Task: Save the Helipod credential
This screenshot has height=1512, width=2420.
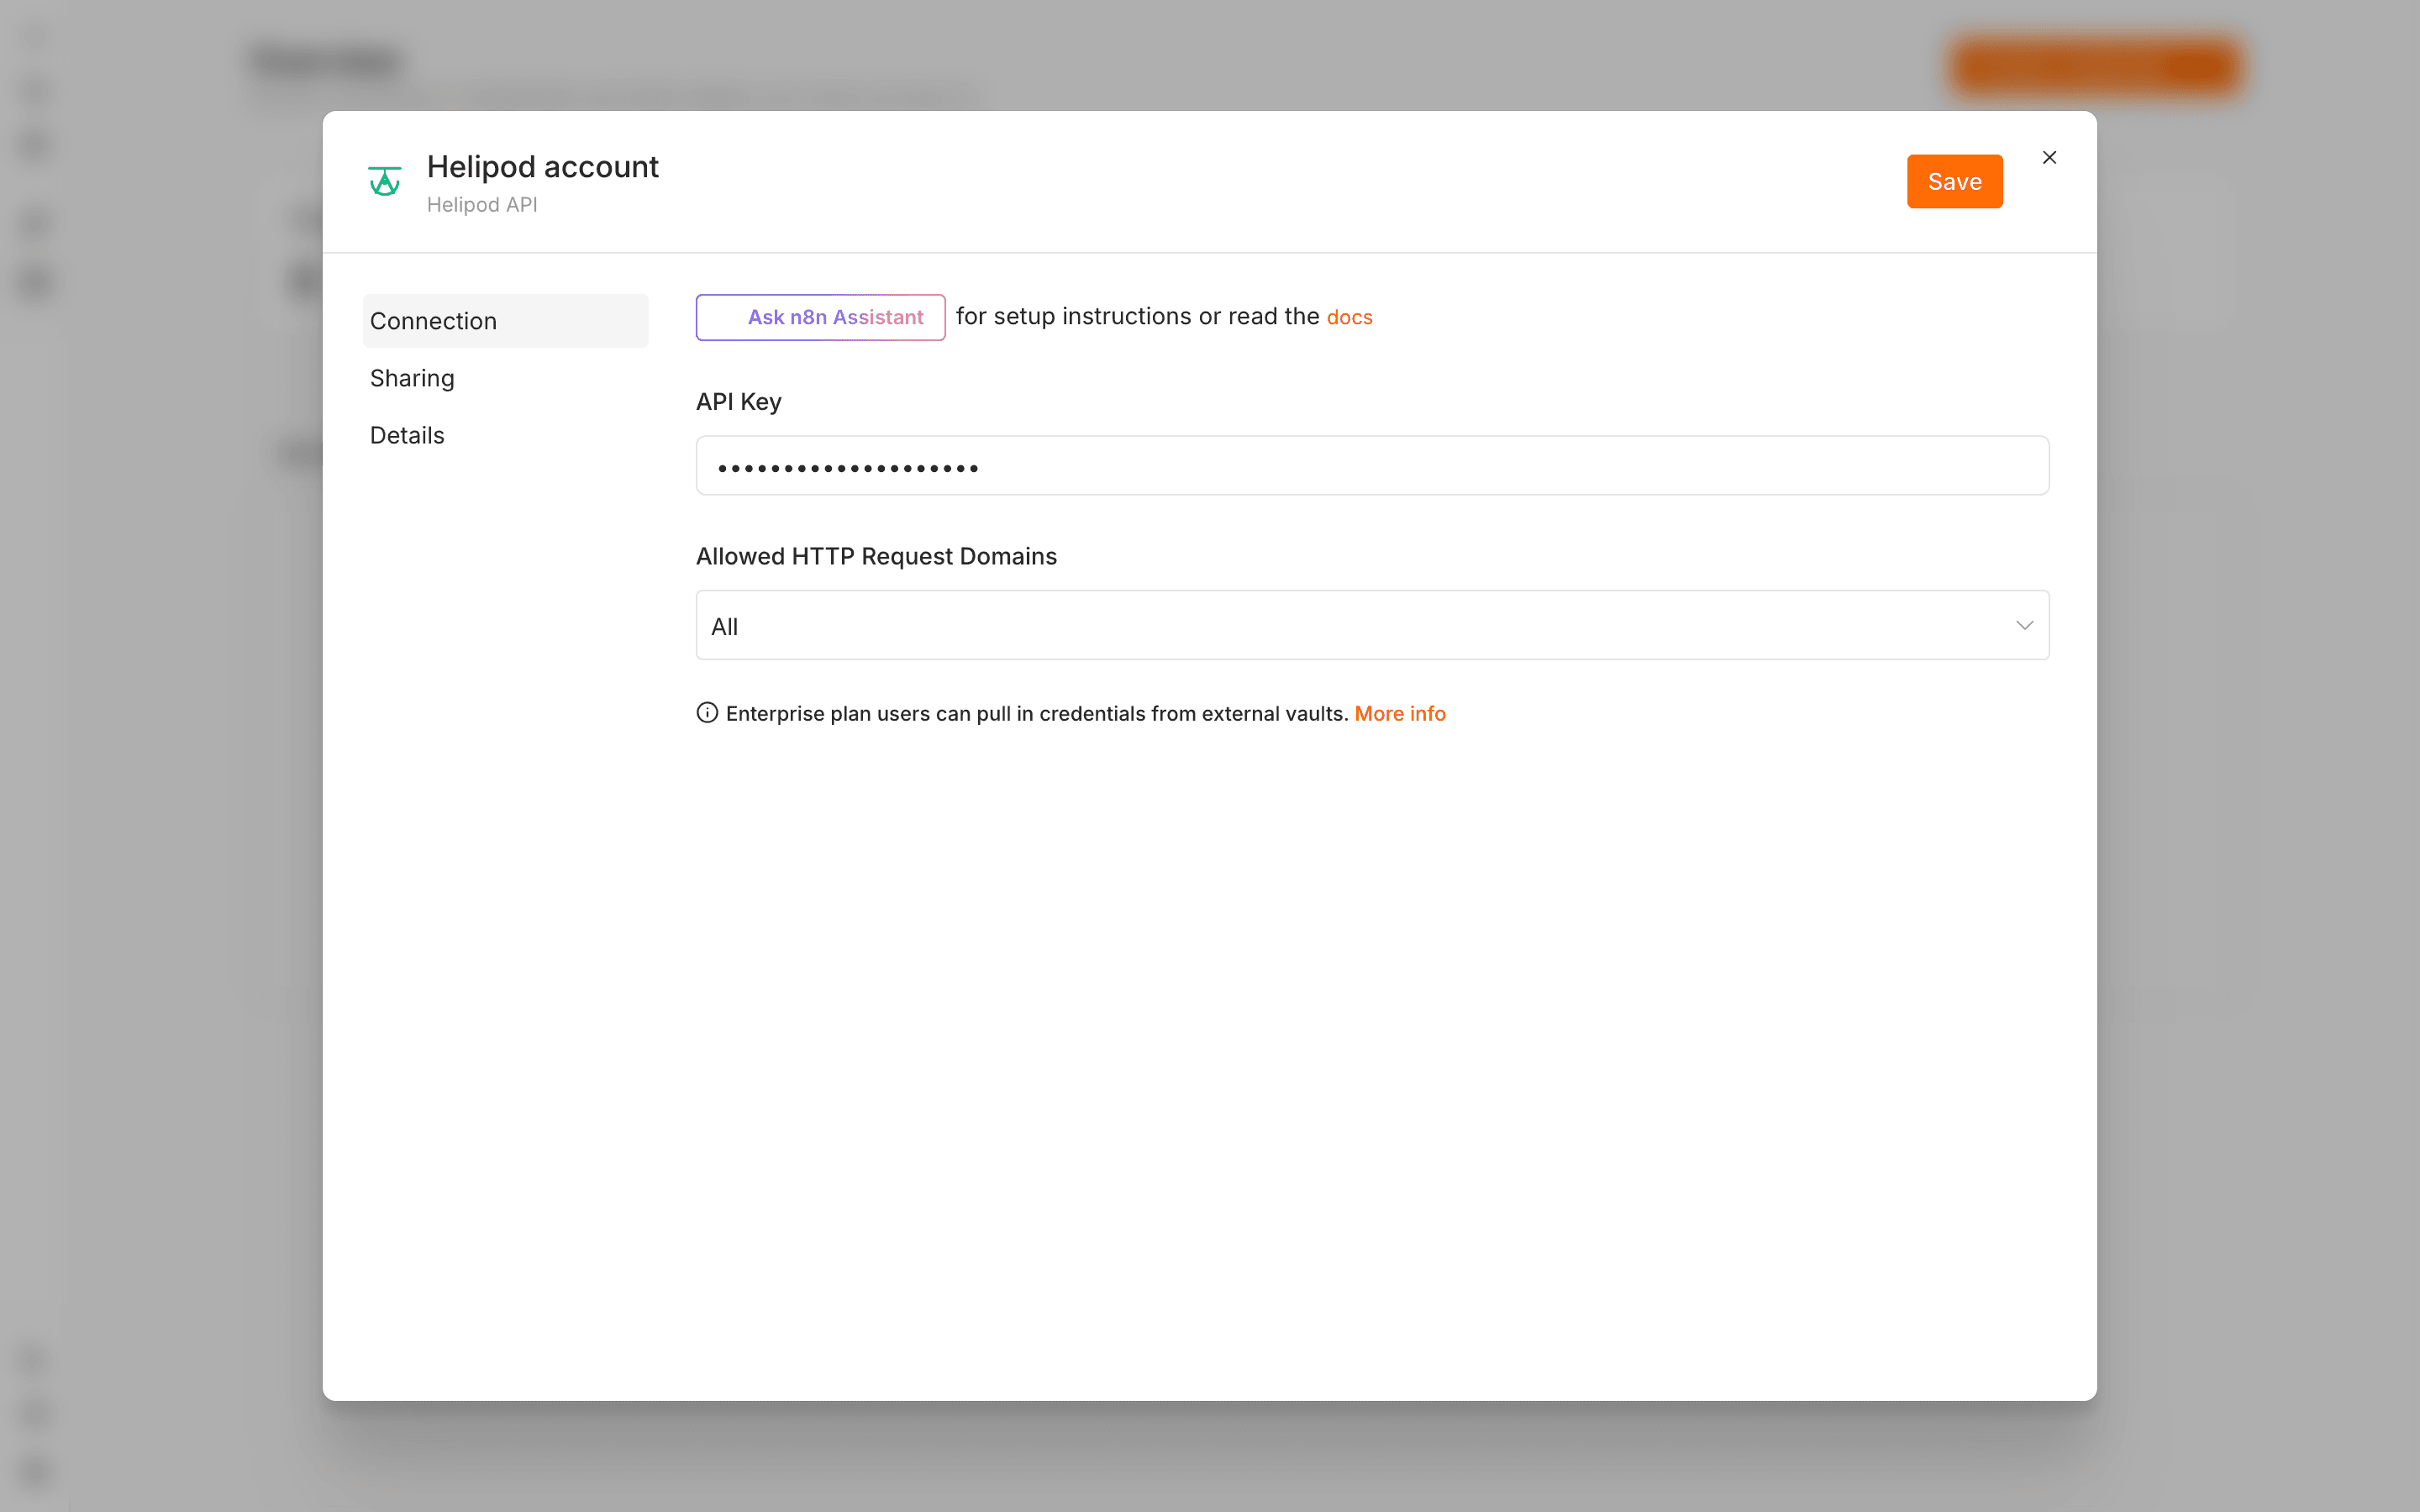Action: pos(1954,181)
